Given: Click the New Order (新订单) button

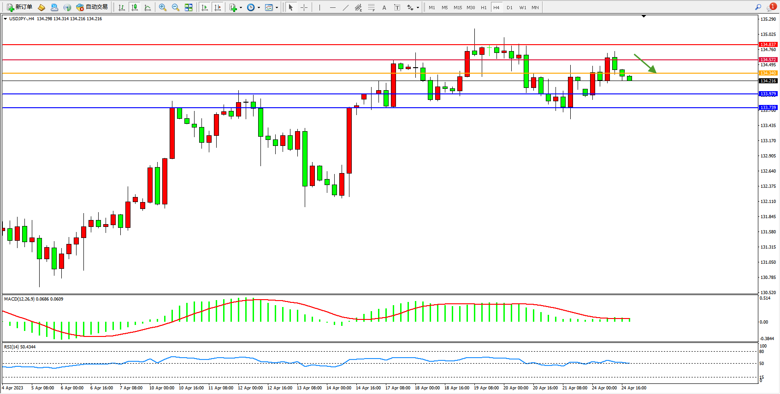Looking at the screenshot, I should (19, 7).
